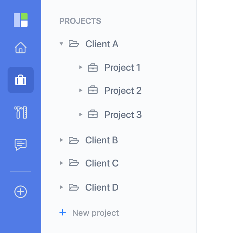Click the Project 2 toolbox icon

93,90
